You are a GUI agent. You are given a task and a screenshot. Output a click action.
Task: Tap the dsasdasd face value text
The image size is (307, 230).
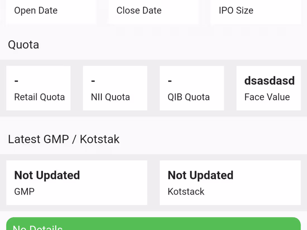tap(269, 81)
